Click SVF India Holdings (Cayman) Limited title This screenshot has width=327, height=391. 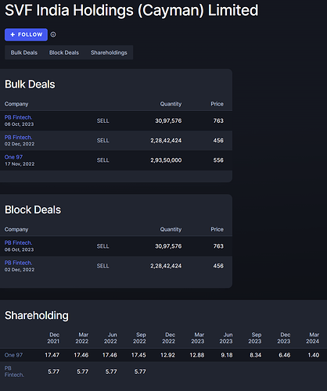coord(131,10)
